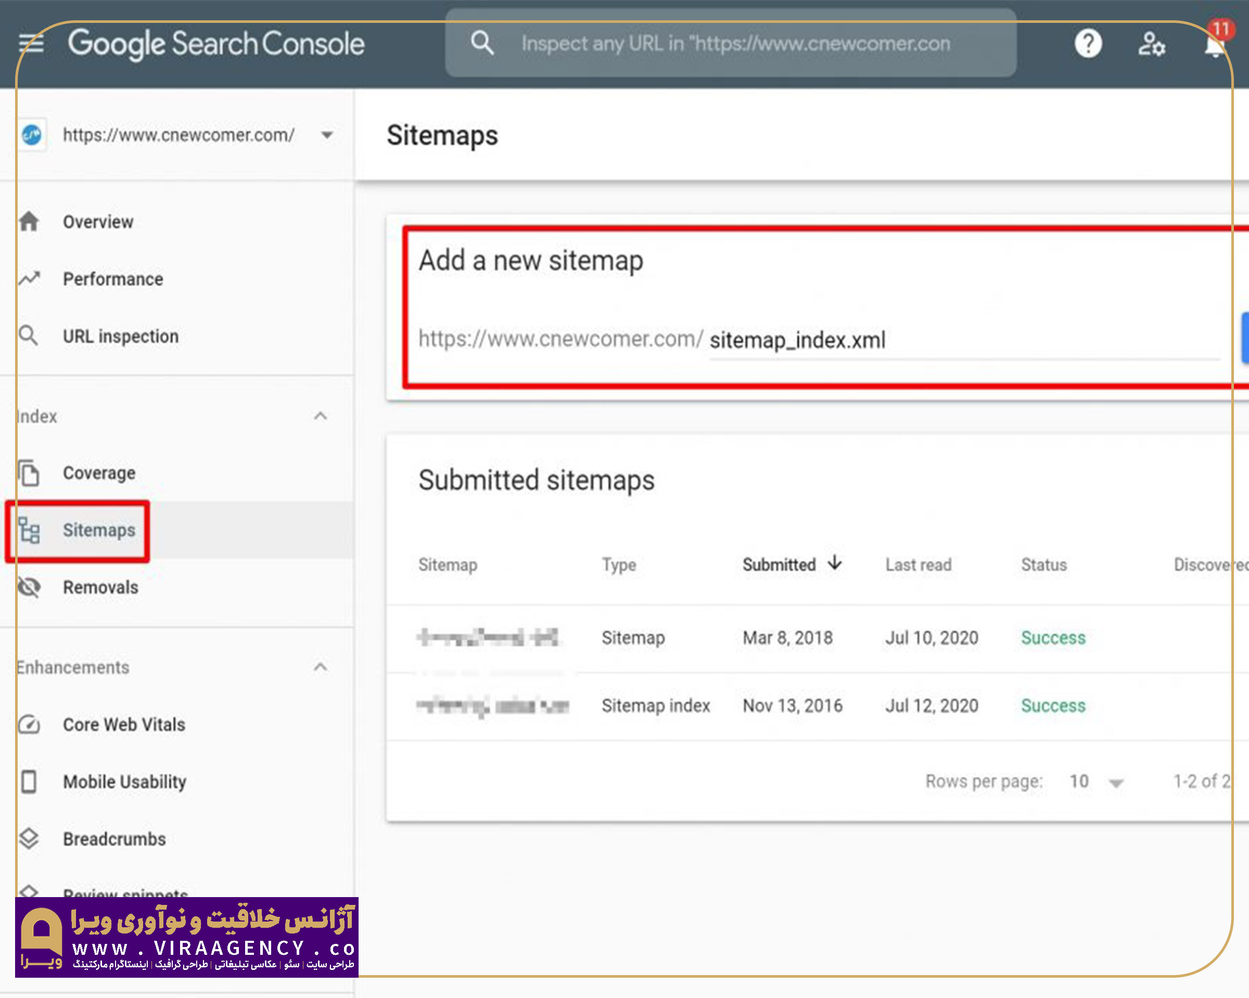Collapse the Index section chevron
This screenshot has width=1249, height=998.
point(321,416)
